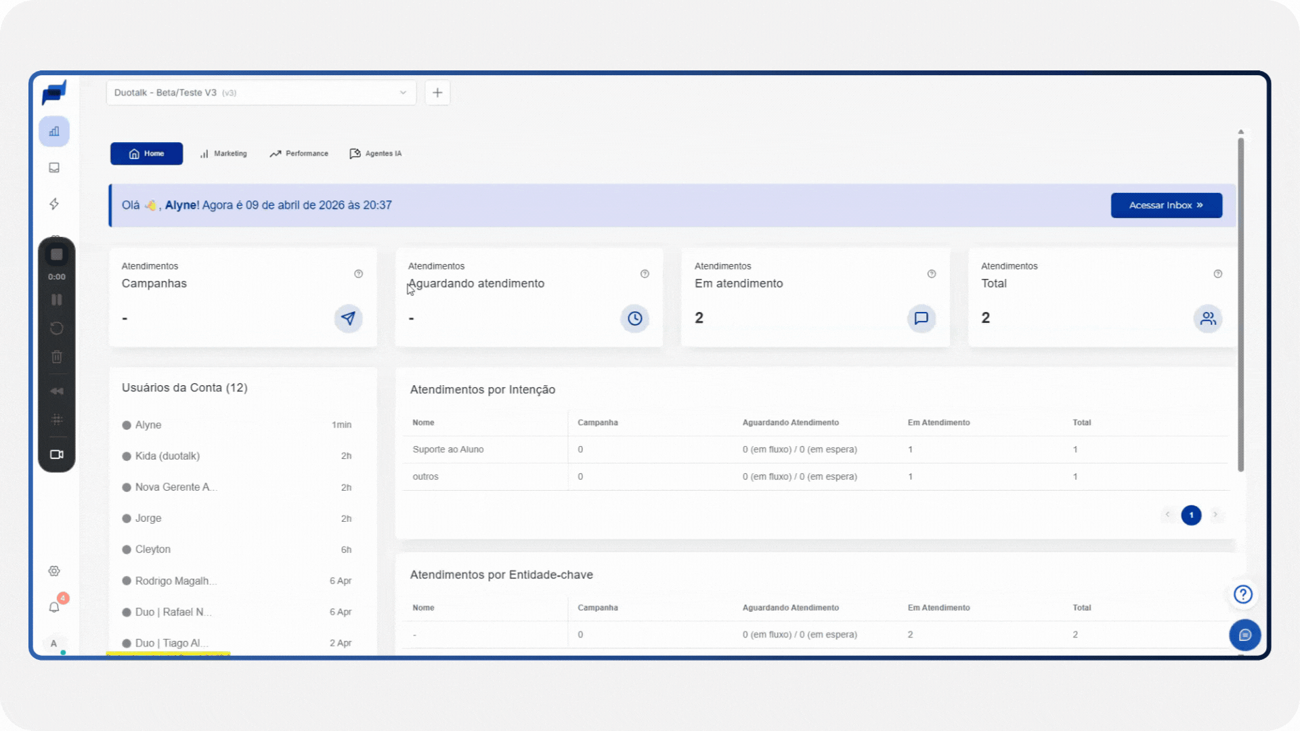This screenshot has height=731, width=1300.
Task: Switch to the Marketing tab
Action: coord(223,154)
